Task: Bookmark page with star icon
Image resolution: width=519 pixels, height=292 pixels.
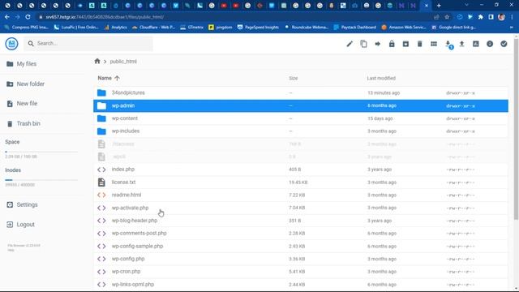Action: coord(447,17)
